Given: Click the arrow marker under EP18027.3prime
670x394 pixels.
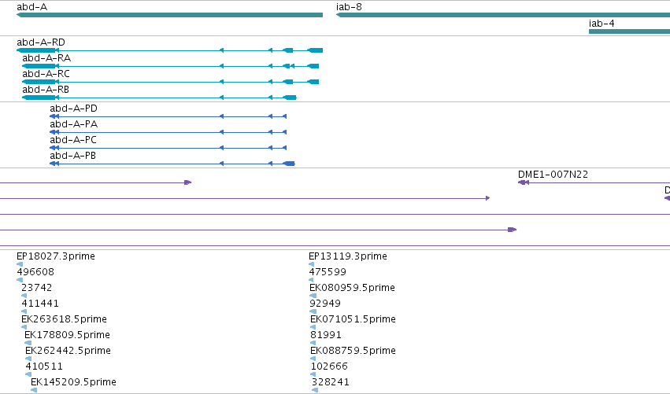Looking at the screenshot, I should point(20,264).
